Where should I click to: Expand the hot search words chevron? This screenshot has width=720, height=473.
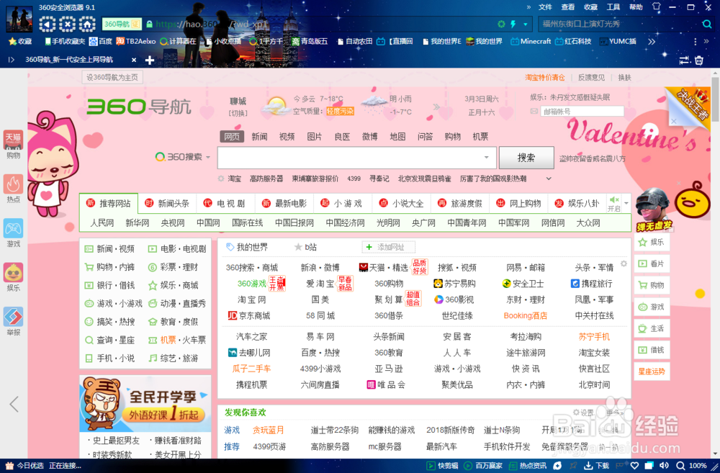[x=549, y=179]
